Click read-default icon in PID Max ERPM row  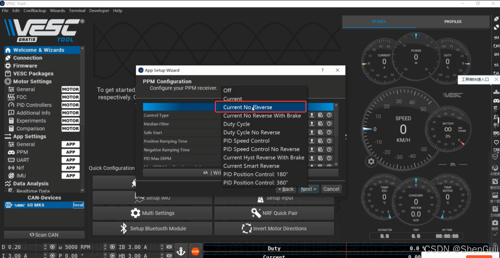click(x=320, y=158)
